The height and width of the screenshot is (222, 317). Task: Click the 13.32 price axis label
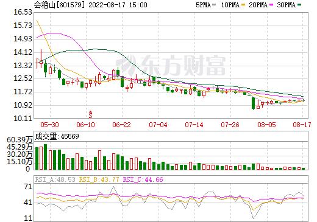point(23,66)
